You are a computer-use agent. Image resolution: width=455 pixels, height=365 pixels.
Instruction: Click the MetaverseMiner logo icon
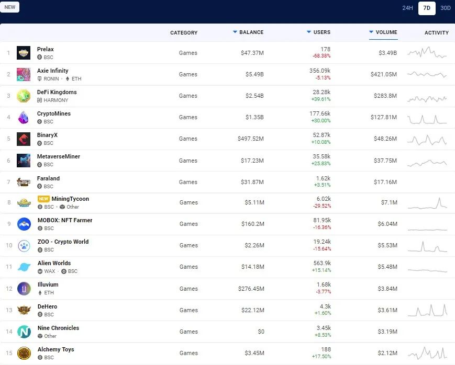24,161
